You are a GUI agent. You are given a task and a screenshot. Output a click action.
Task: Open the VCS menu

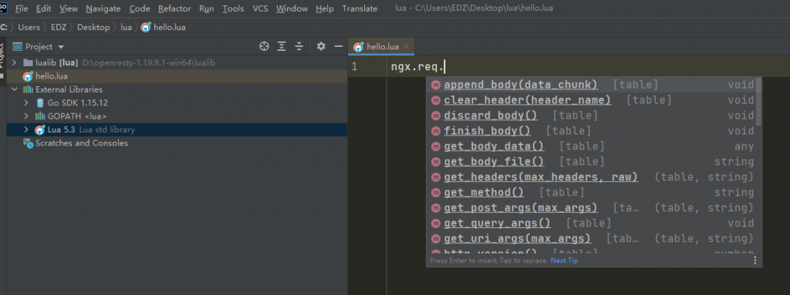click(x=261, y=8)
